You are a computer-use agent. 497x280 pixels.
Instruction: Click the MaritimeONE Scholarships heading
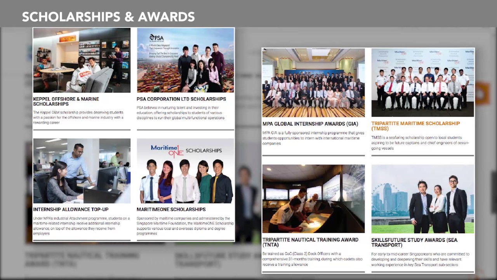point(171,210)
